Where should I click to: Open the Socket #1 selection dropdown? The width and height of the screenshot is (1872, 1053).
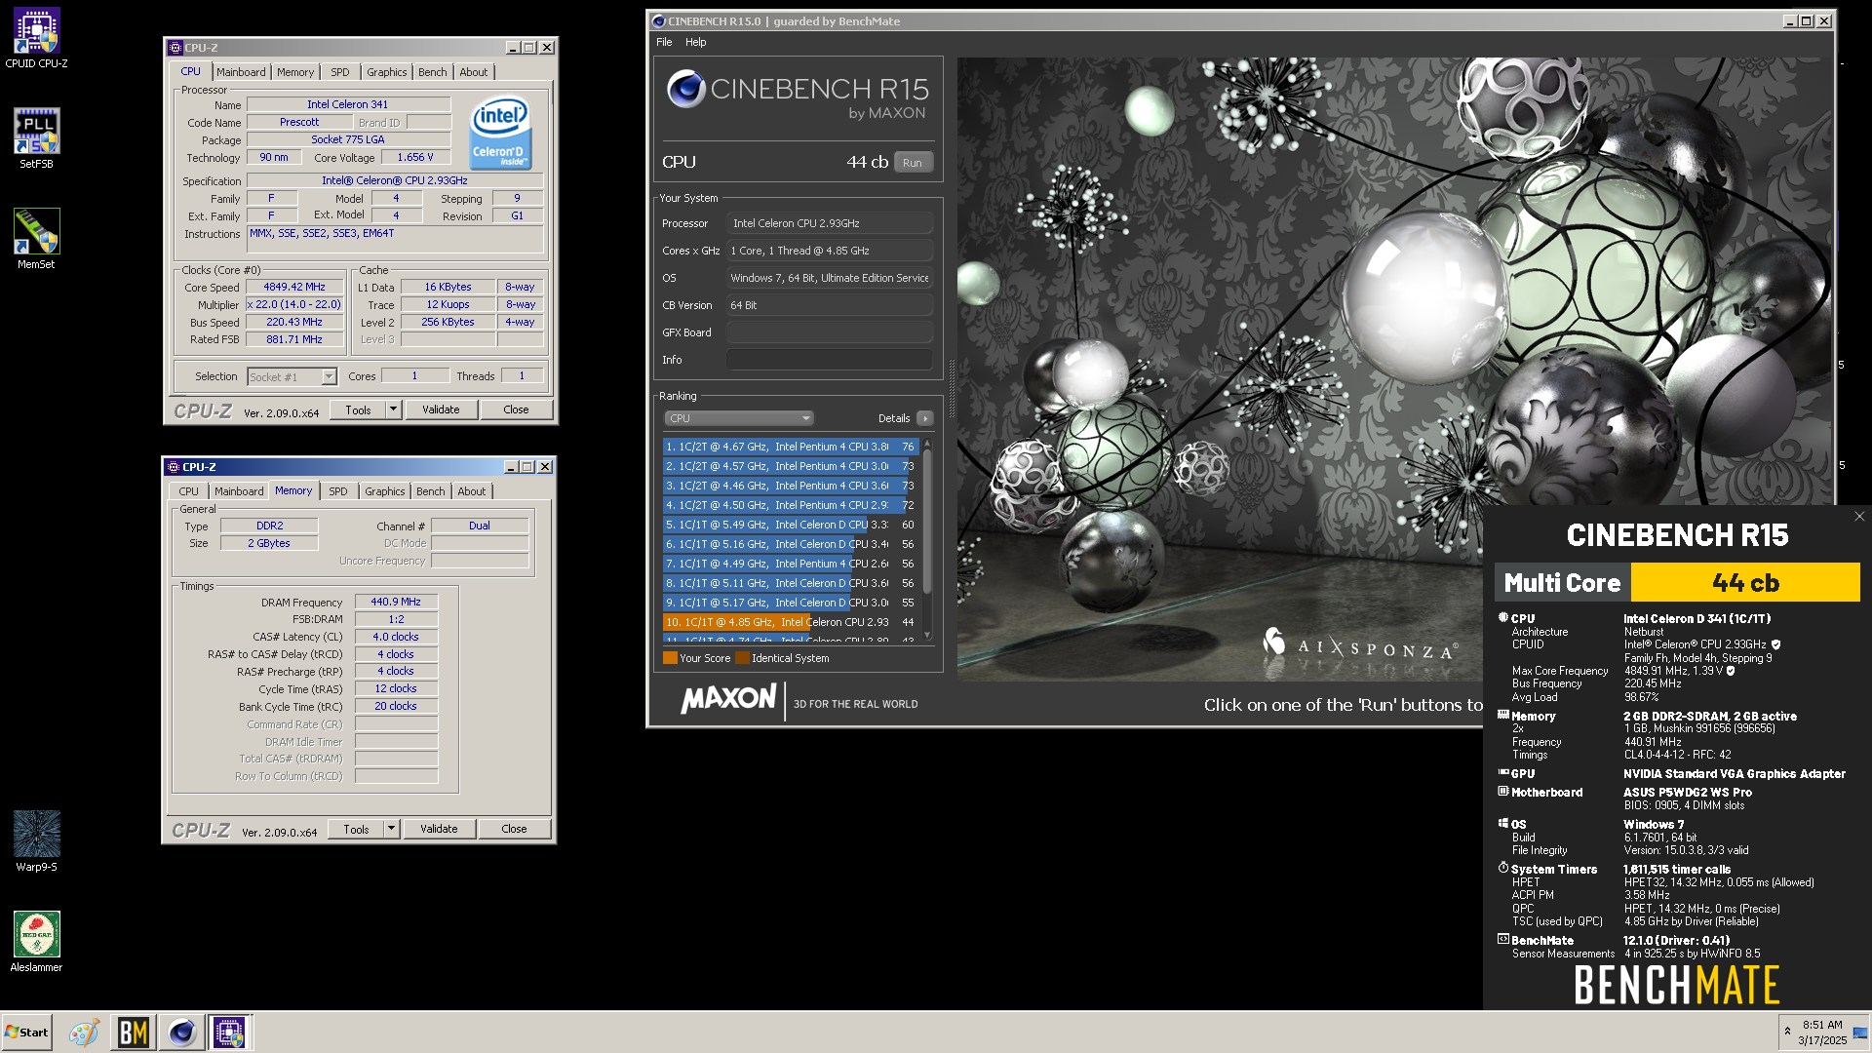pyautogui.click(x=292, y=376)
